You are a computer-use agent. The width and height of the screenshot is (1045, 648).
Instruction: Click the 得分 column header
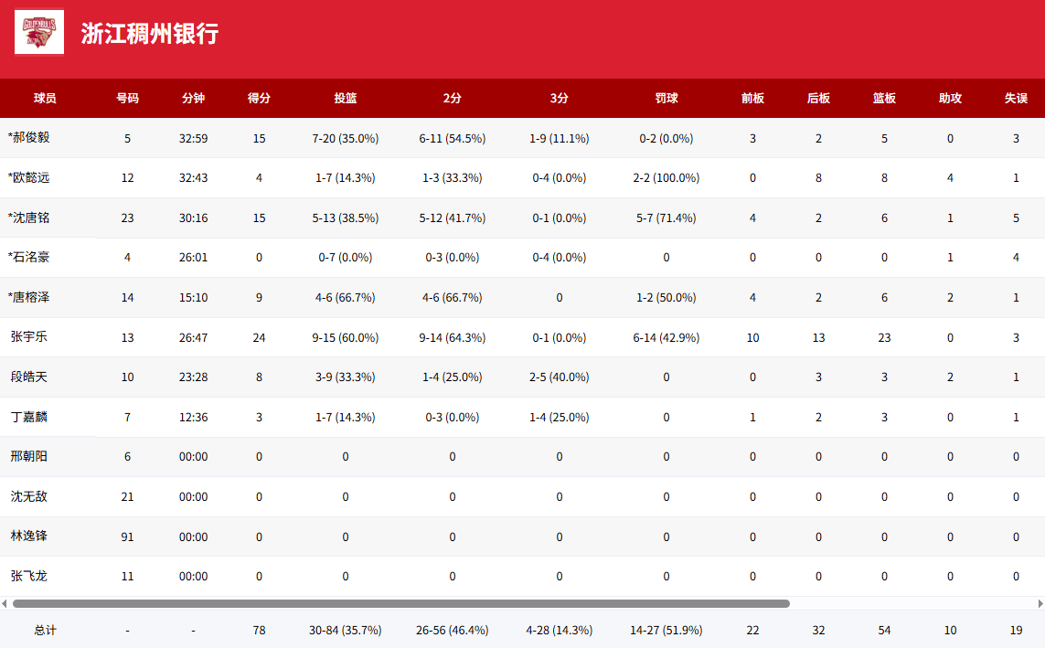click(259, 98)
